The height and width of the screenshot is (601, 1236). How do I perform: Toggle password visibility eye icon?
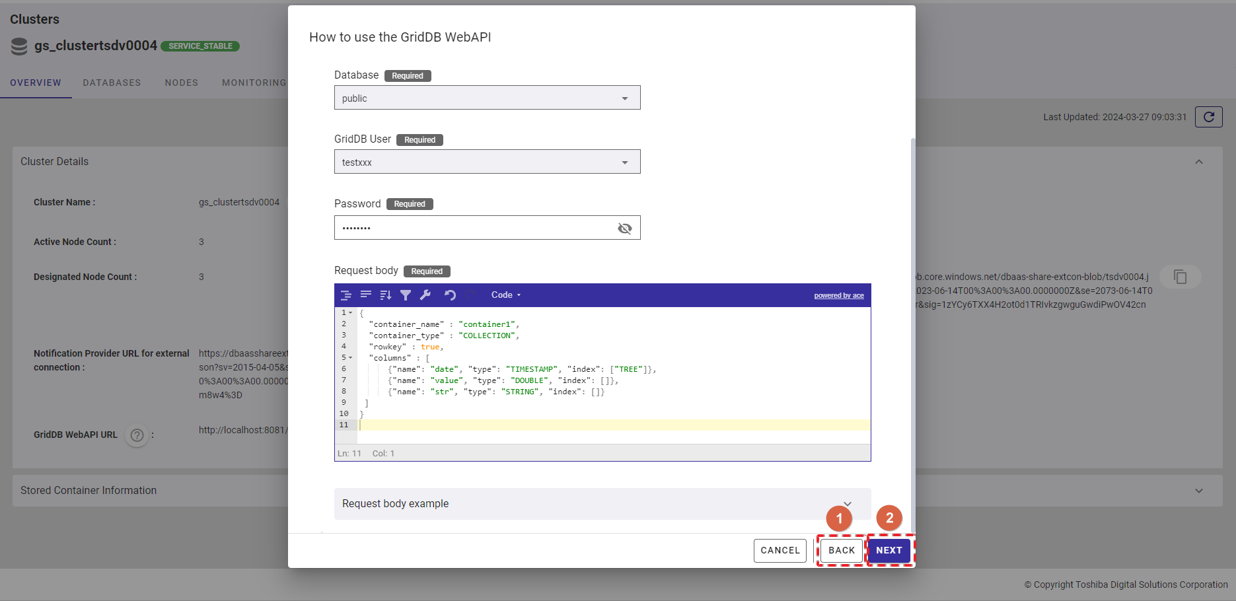tap(624, 229)
